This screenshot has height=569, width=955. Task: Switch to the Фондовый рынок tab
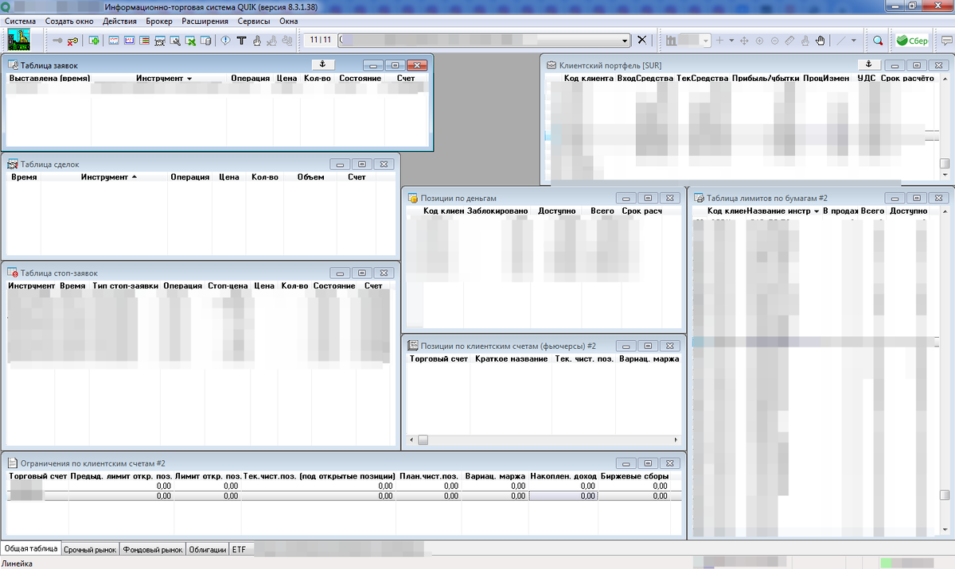(153, 549)
